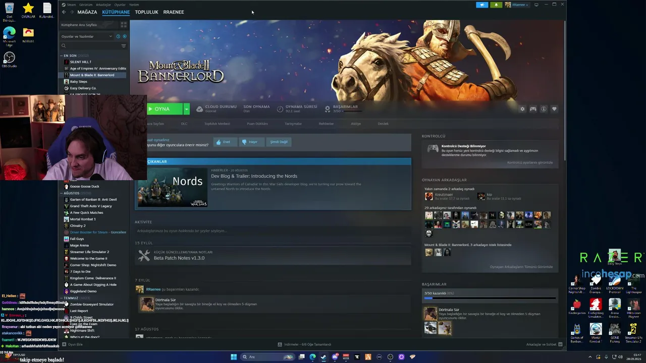
Task: Go to TOPLULUK tab
Action: click(146, 12)
